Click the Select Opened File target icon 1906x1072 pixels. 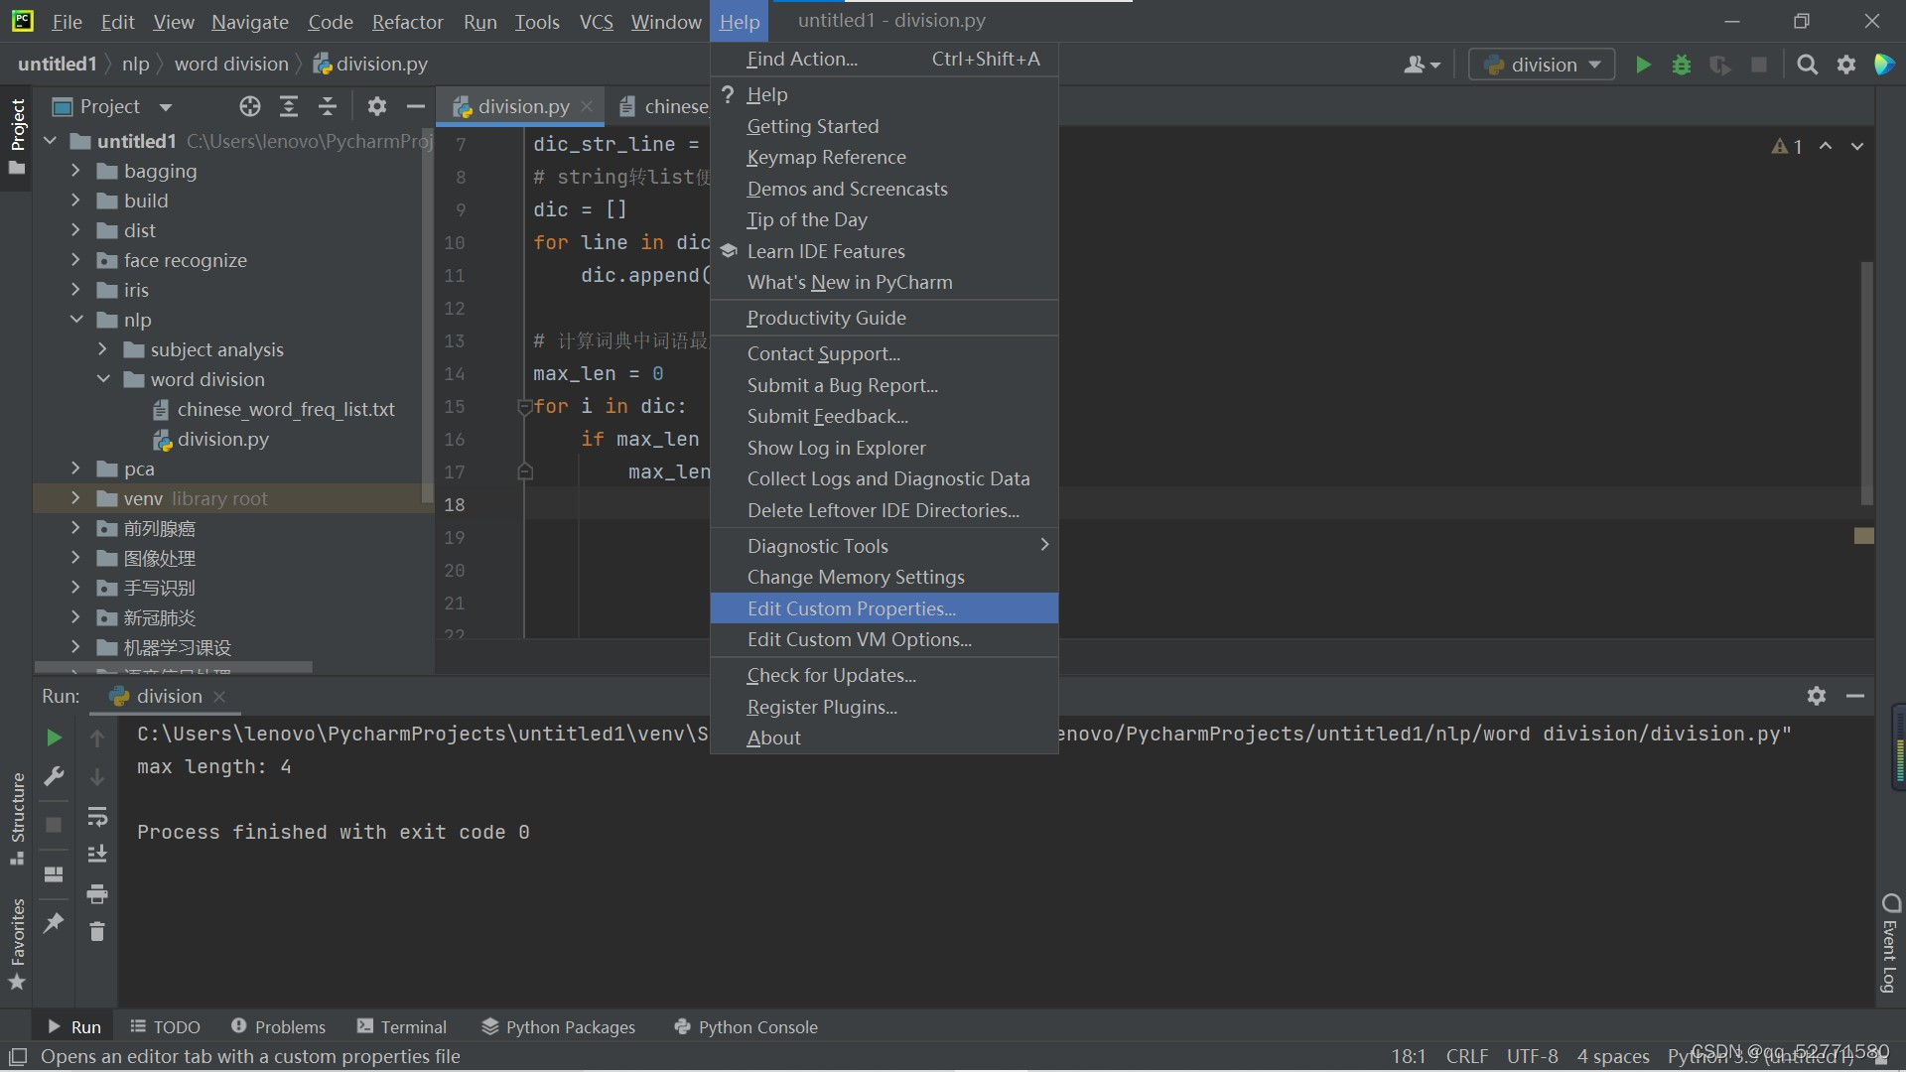pyautogui.click(x=250, y=106)
